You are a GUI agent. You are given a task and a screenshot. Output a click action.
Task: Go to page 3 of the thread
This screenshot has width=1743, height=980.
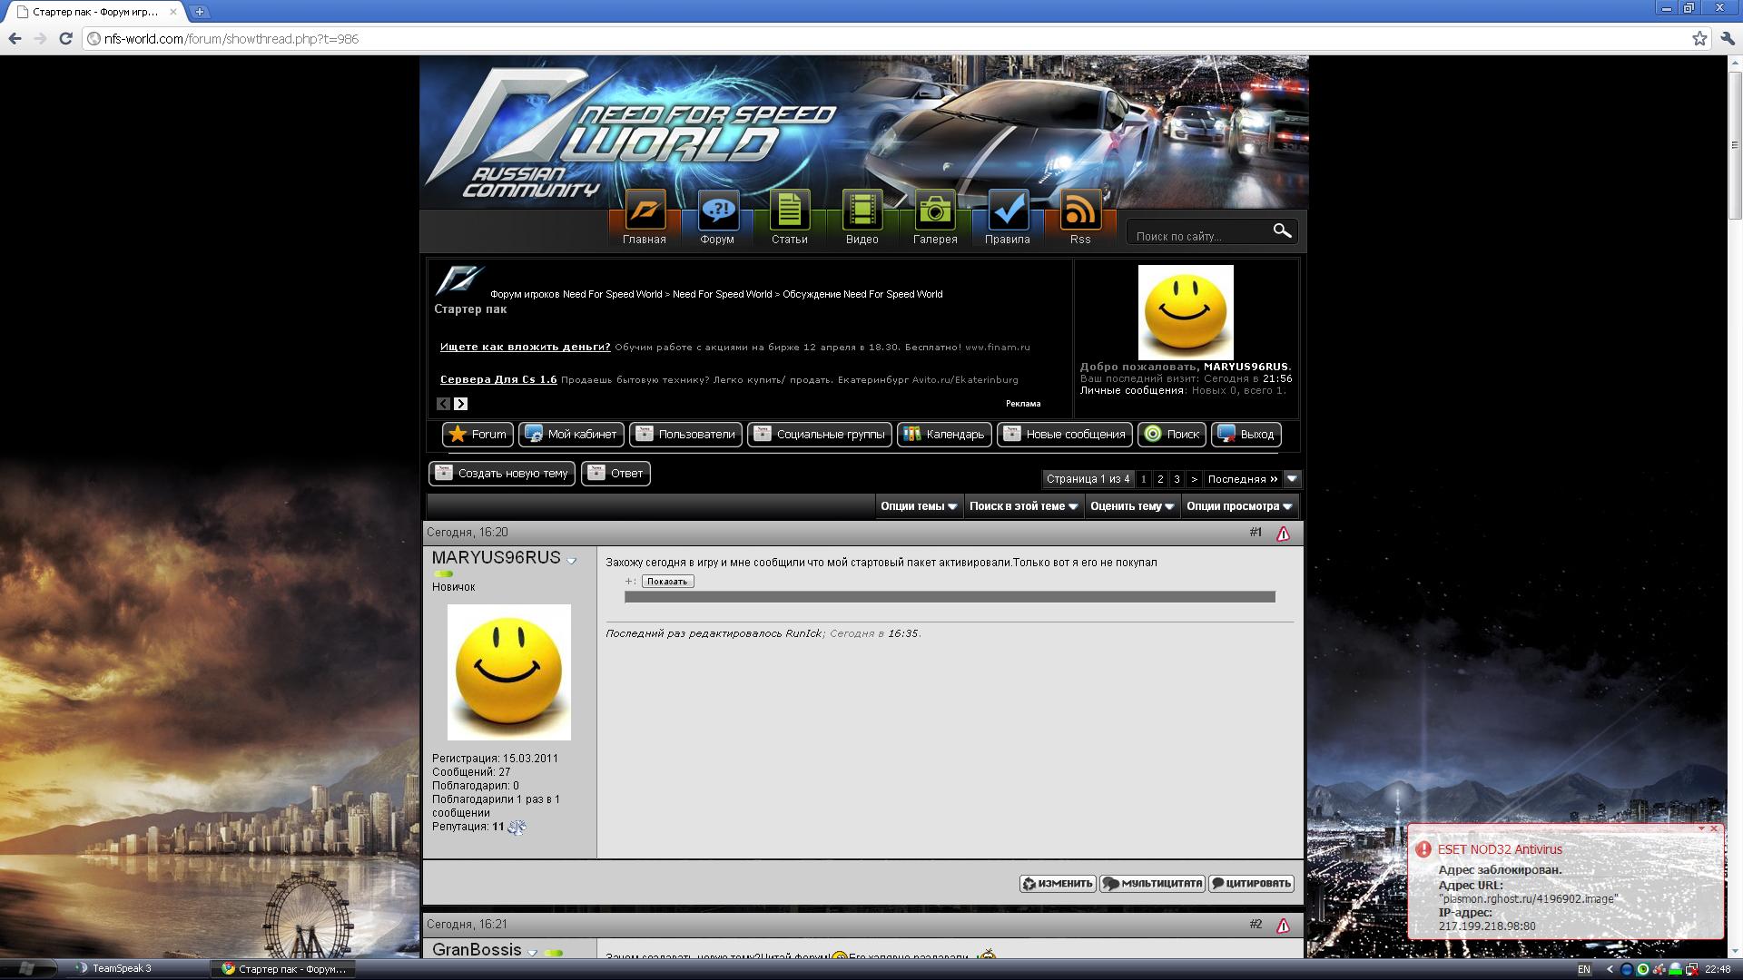pos(1177,479)
